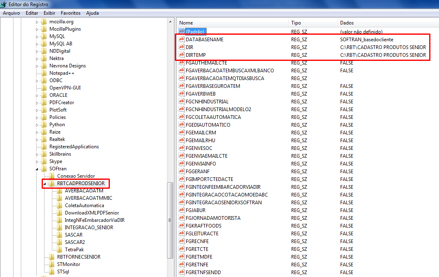Sort values by the Tipo column header

313,23
